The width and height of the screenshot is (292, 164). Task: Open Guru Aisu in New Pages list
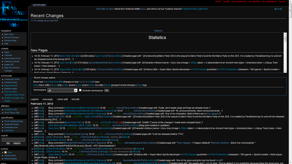coord(64,63)
